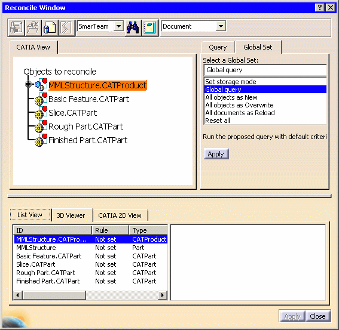Select Rough Part.CATPart in the tree
The image size is (339, 330).
tap(85, 127)
